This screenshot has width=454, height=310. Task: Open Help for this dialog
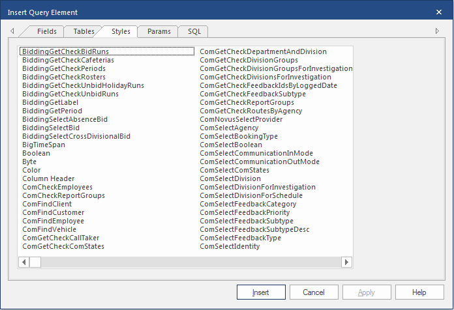[x=419, y=292]
